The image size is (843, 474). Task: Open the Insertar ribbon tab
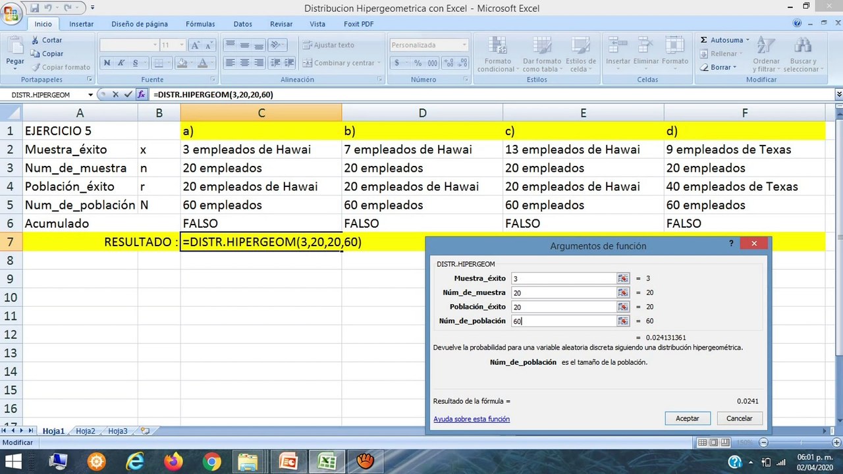pyautogui.click(x=82, y=24)
